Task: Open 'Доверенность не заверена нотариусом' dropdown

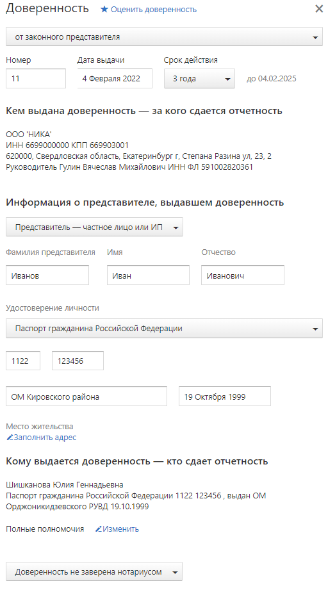Action: (94, 571)
